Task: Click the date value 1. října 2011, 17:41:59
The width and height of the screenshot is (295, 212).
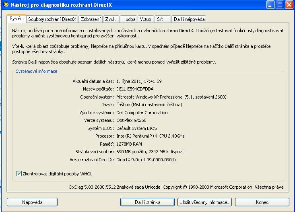Action: (139, 81)
